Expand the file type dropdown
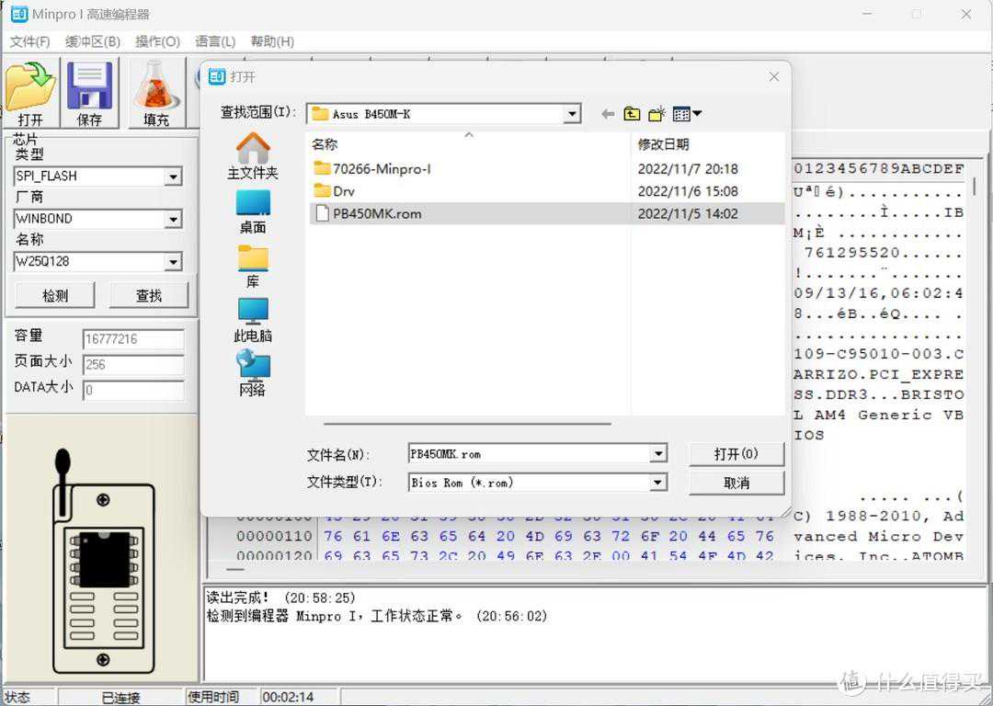993x706 pixels. 657,483
